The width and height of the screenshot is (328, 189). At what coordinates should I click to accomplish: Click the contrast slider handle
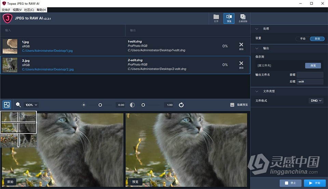(143, 105)
